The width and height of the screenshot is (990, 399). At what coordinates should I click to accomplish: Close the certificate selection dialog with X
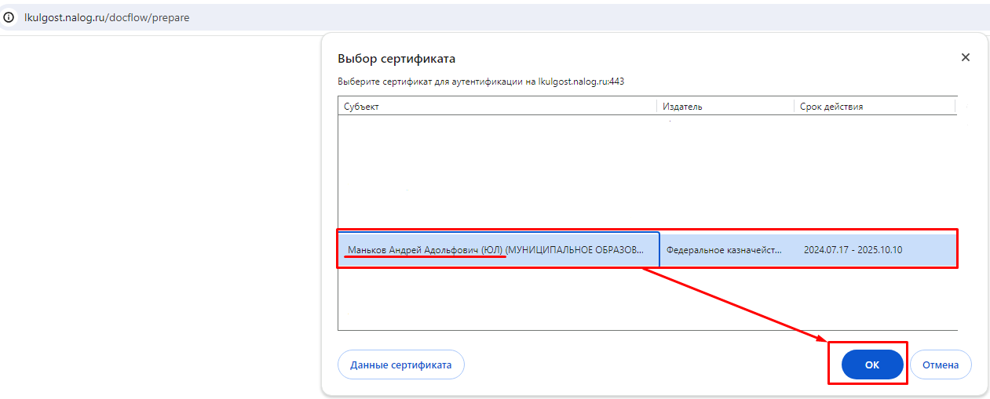pyautogui.click(x=965, y=57)
